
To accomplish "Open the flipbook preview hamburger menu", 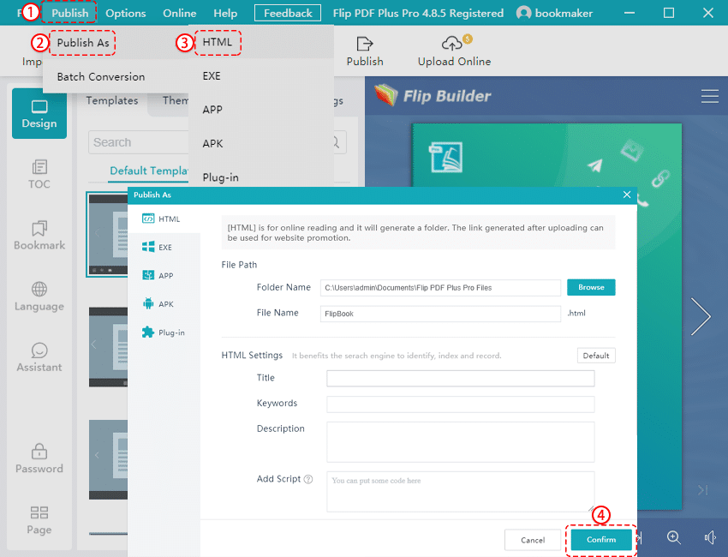I will click(709, 96).
